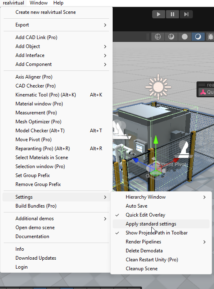Click the Step forward button
Viewport: 214px width, 289px height.
[x=186, y=14]
